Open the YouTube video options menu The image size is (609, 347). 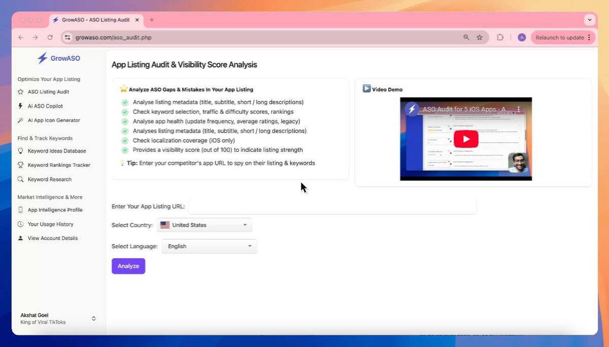tap(519, 109)
